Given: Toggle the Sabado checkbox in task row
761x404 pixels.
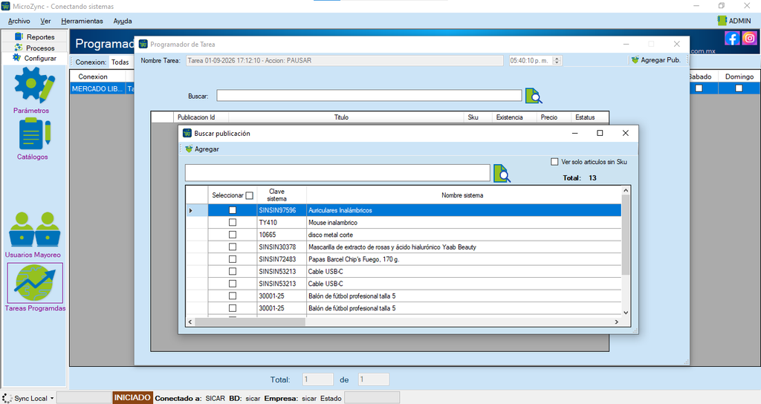Looking at the screenshot, I should coord(699,88).
